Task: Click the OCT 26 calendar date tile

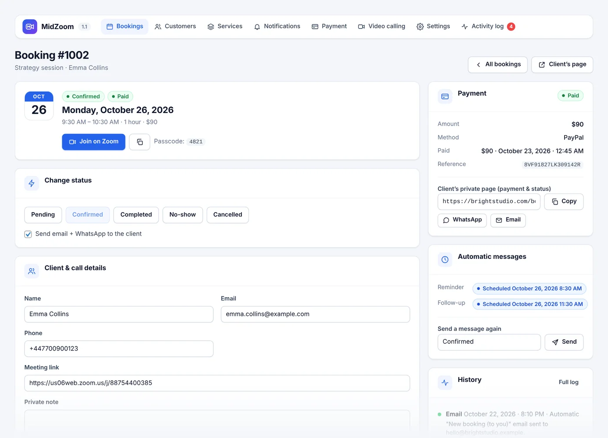Action: click(x=39, y=106)
